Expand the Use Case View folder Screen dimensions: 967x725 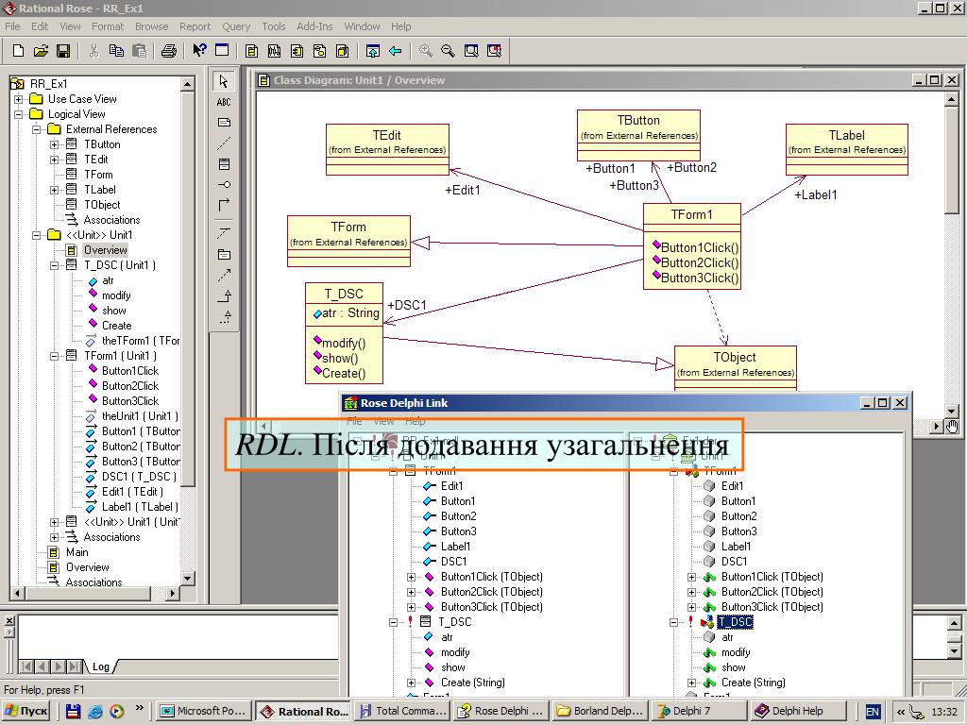point(19,99)
